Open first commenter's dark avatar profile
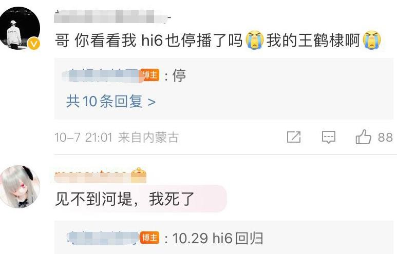Viewport: 397px width, 254px height. pos(20,28)
